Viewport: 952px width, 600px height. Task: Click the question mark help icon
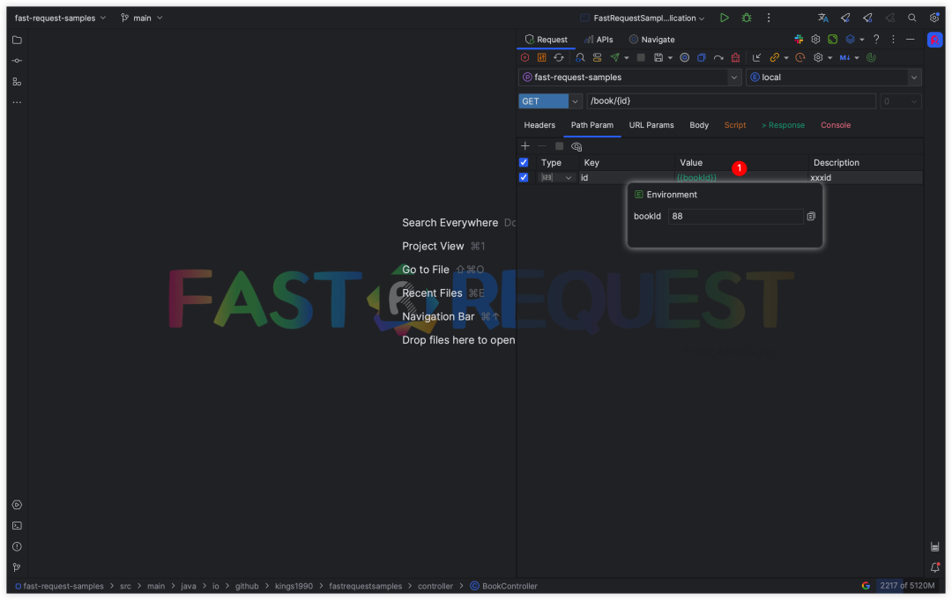pyautogui.click(x=876, y=40)
